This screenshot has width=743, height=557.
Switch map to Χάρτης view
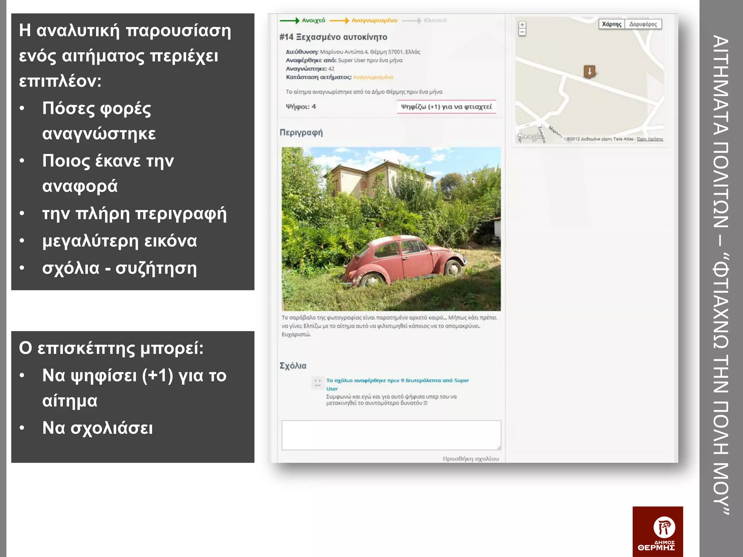(612, 24)
